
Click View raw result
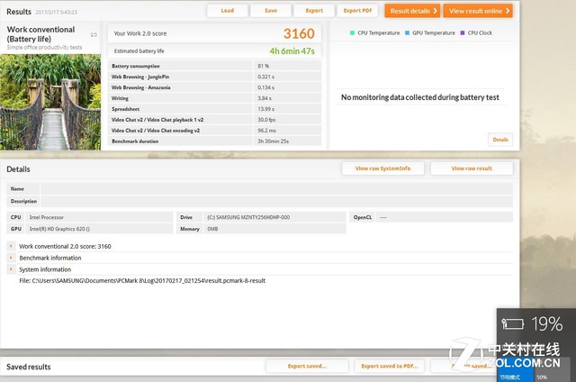click(x=472, y=168)
